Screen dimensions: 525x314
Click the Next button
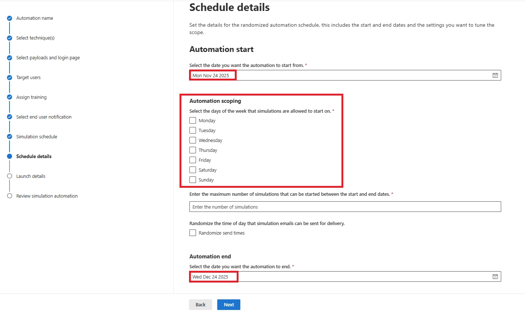click(229, 304)
